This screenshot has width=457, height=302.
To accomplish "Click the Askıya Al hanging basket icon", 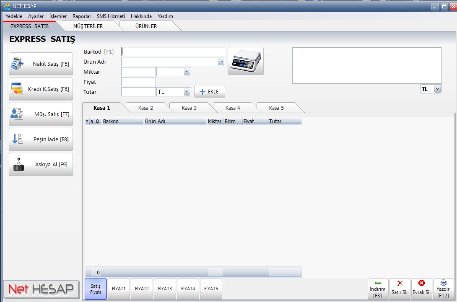I will click(18, 164).
